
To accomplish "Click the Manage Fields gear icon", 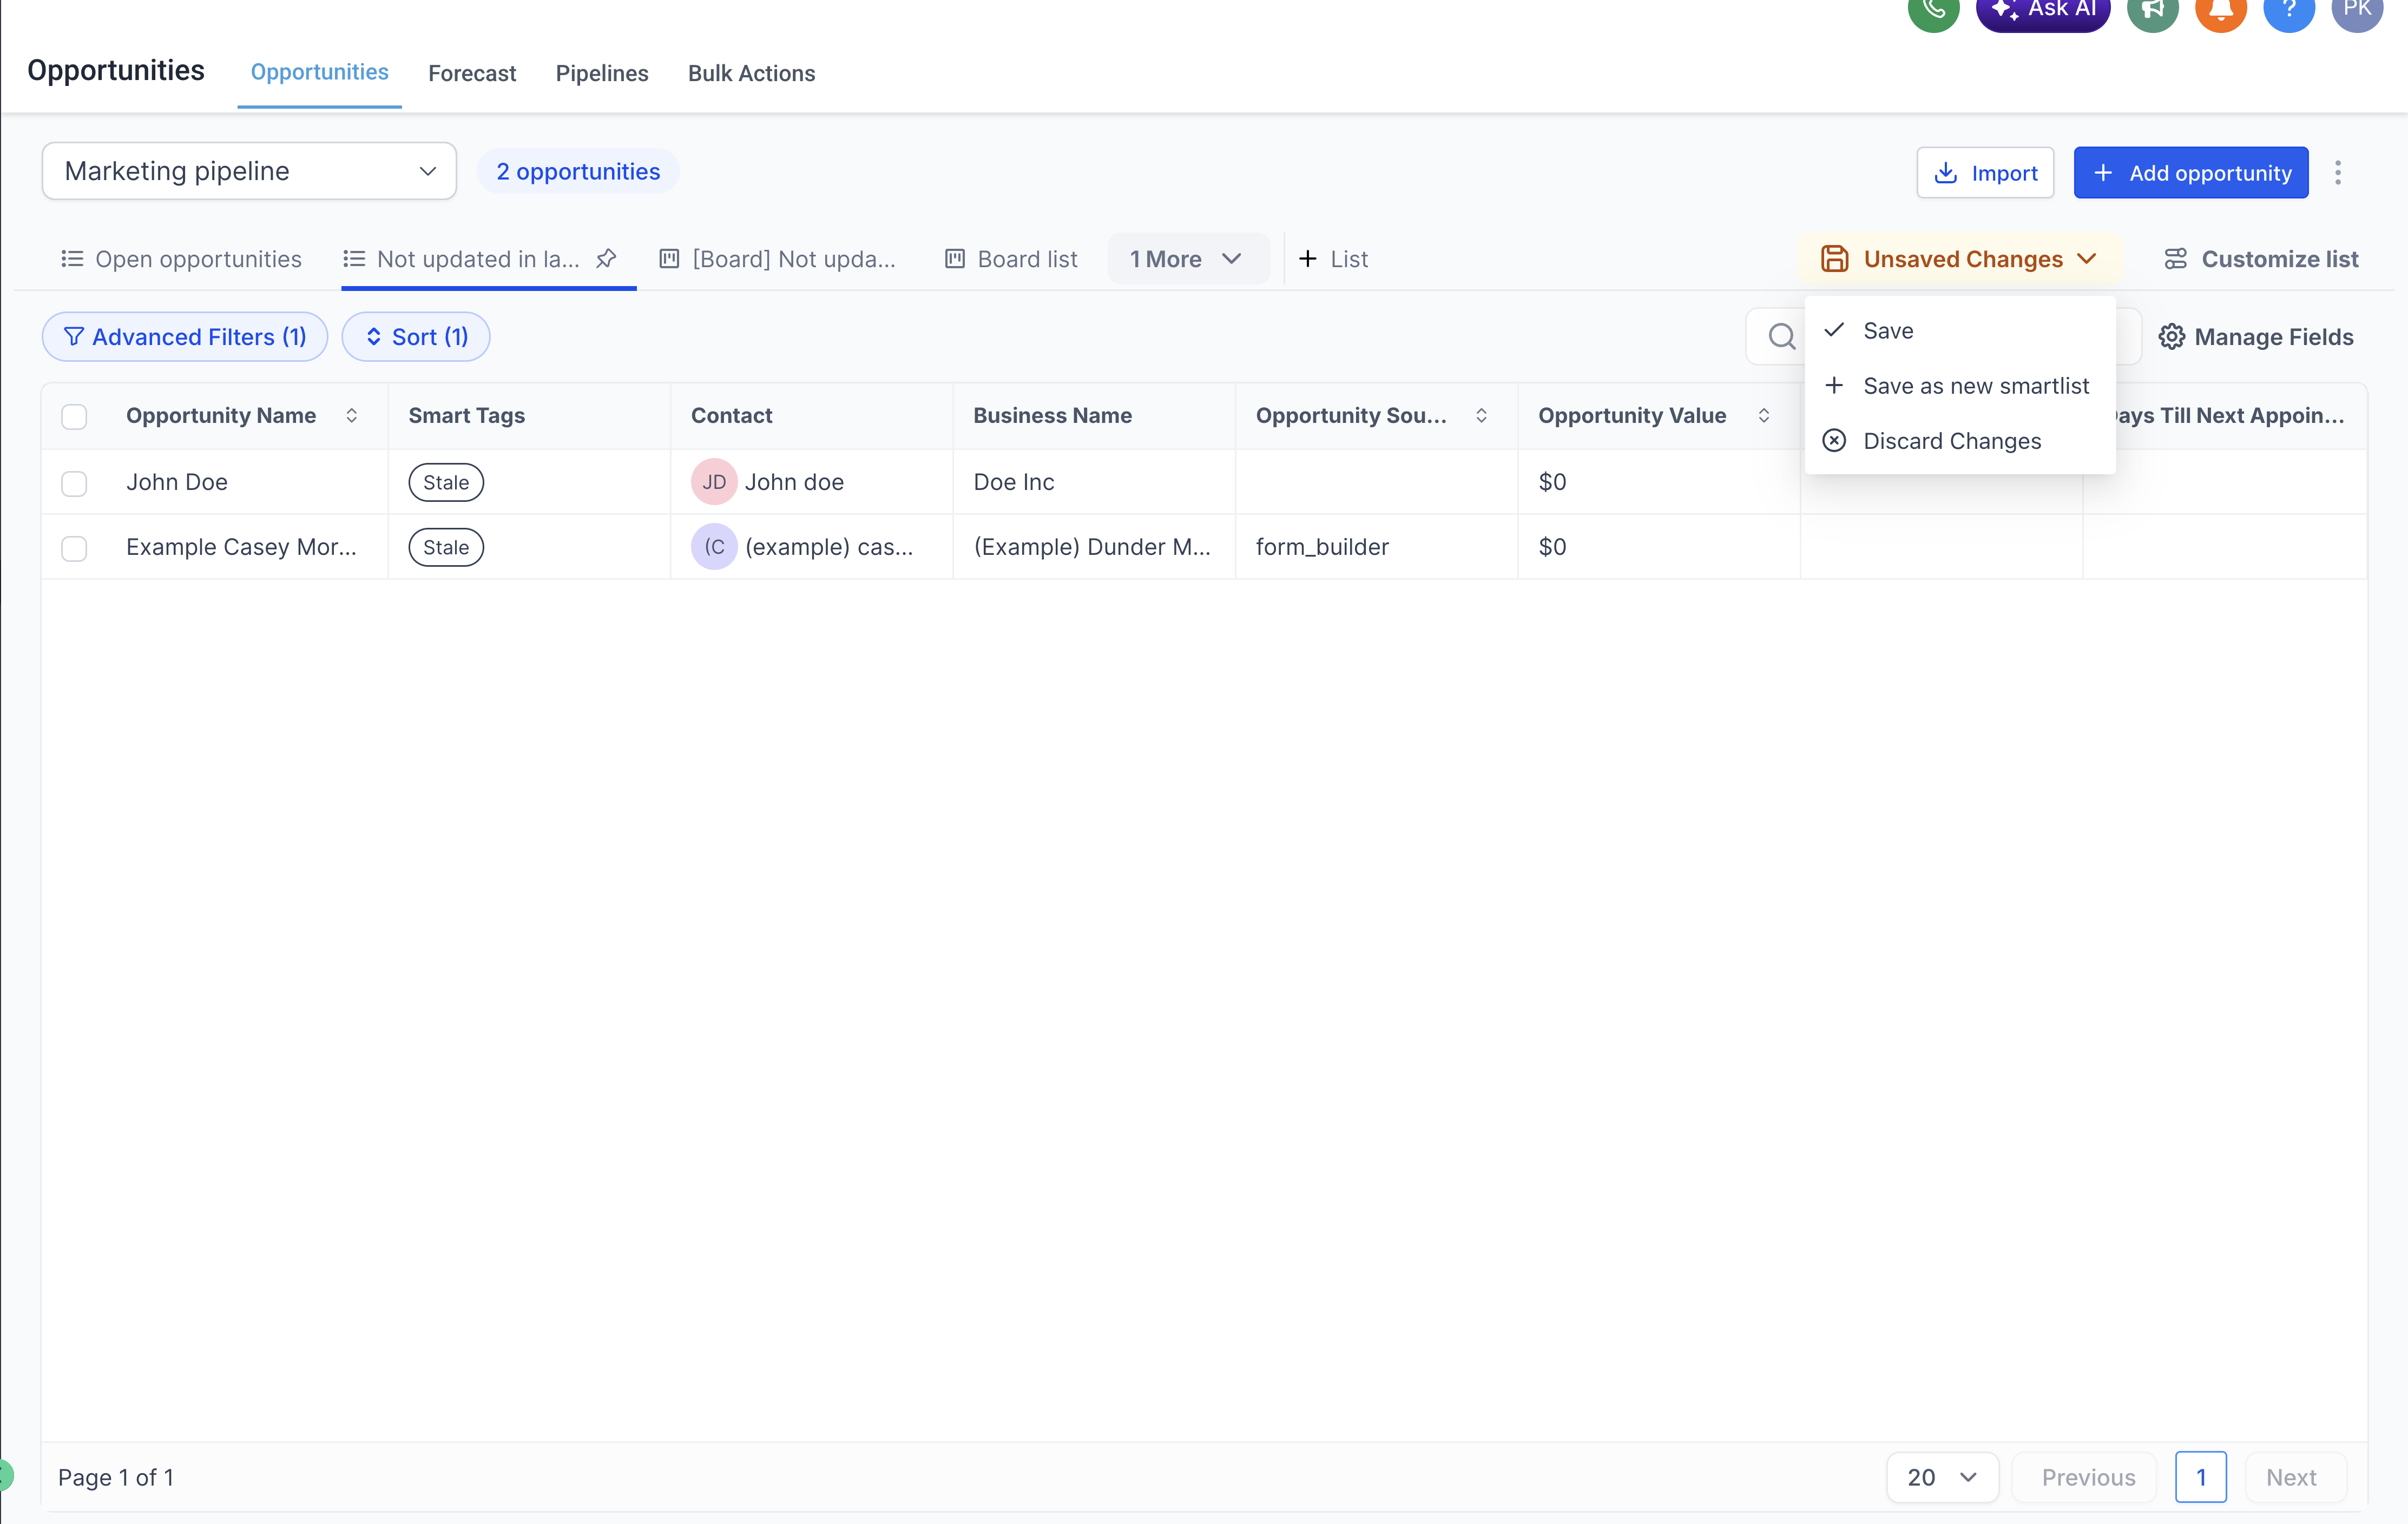I will pos(2171,337).
